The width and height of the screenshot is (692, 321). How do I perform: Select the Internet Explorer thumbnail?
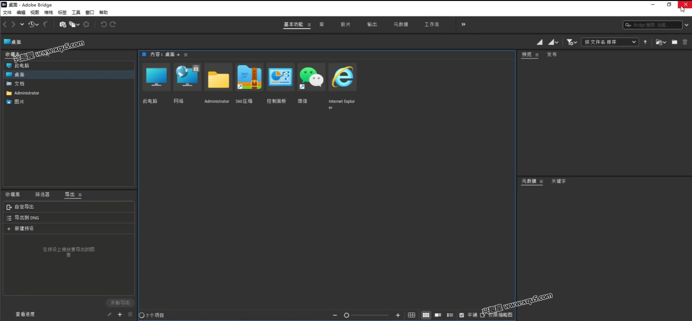[x=343, y=77]
